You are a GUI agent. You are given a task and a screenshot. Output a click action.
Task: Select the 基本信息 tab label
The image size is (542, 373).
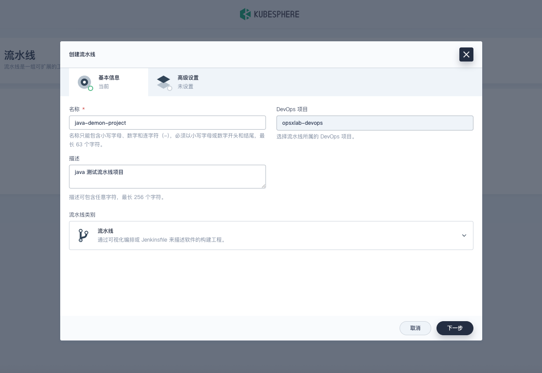[x=109, y=78]
